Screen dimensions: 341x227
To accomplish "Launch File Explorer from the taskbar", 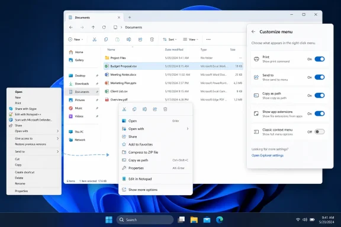I will (194, 220).
